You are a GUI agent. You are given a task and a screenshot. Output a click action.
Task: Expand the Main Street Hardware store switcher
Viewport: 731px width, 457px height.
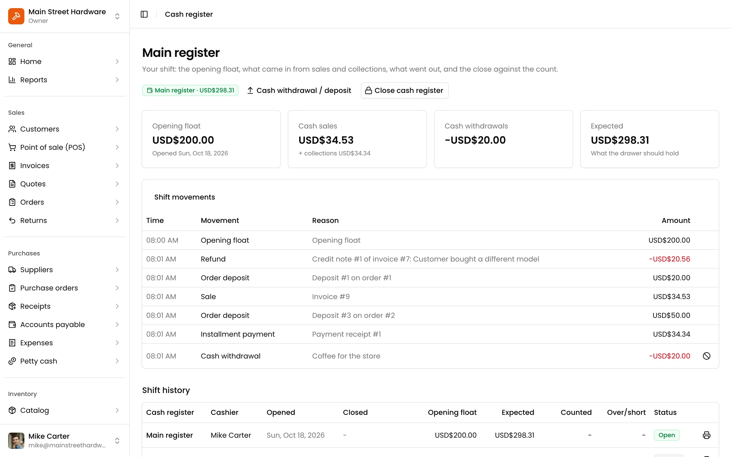tap(117, 16)
